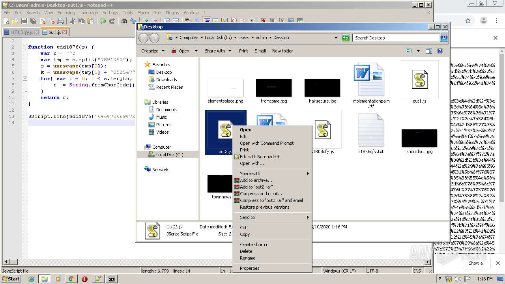
Task: Click the Find binoculars icon in Notepad++
Action: (124, 21)
